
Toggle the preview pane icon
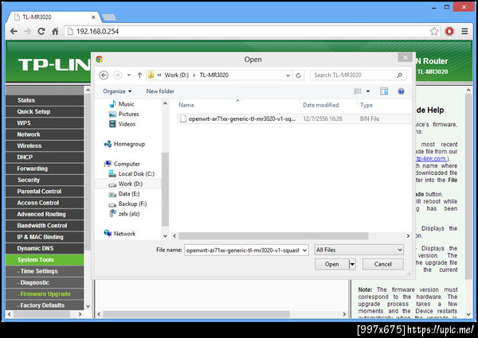384,91
